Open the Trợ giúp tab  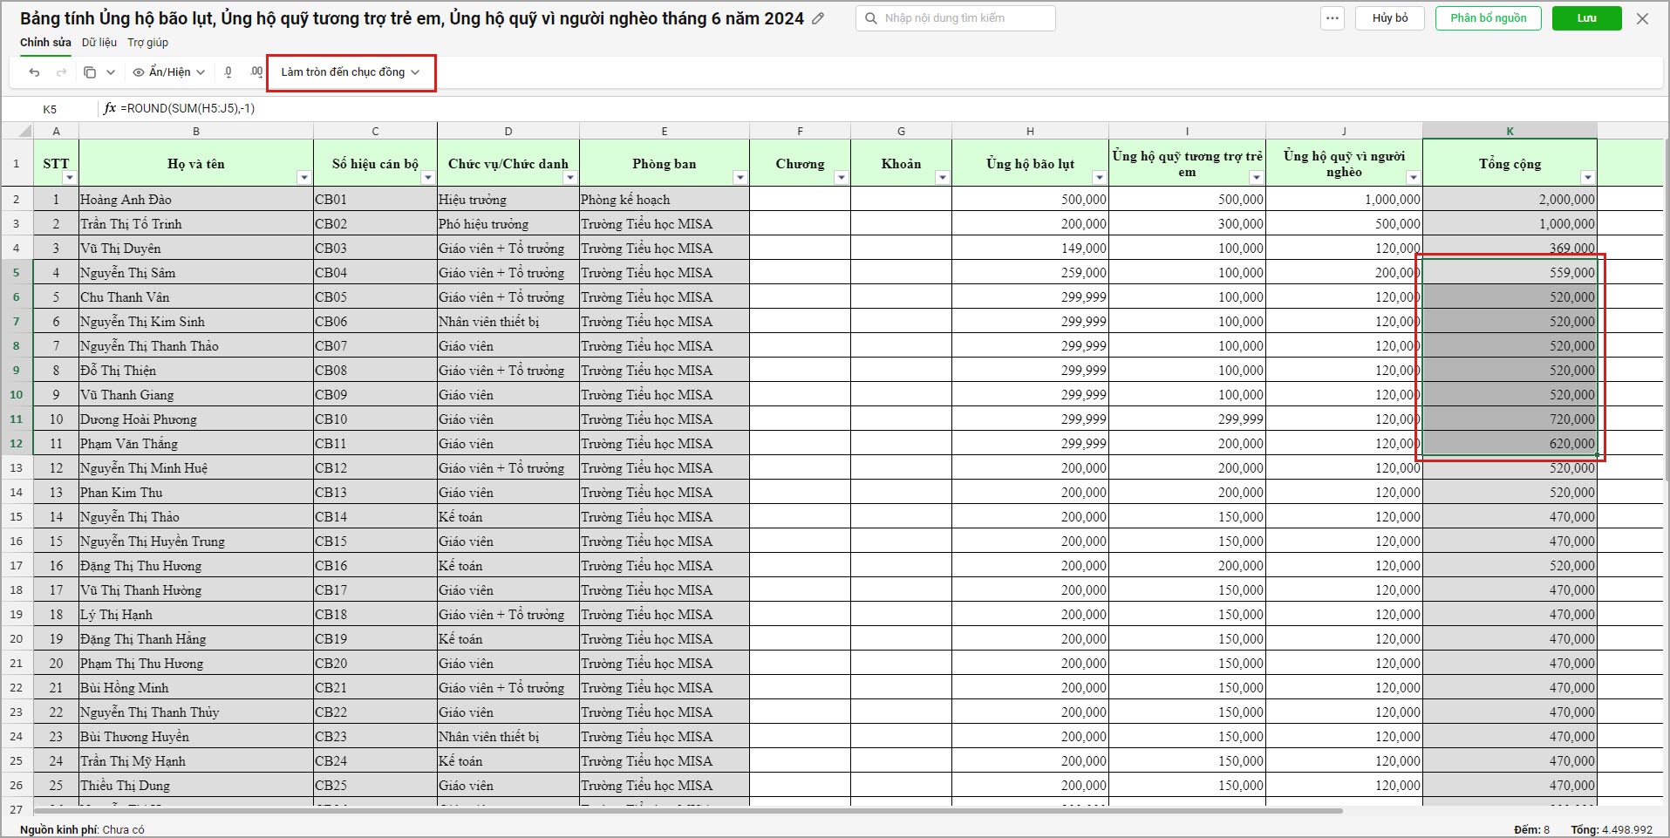(x=148, y=43)
